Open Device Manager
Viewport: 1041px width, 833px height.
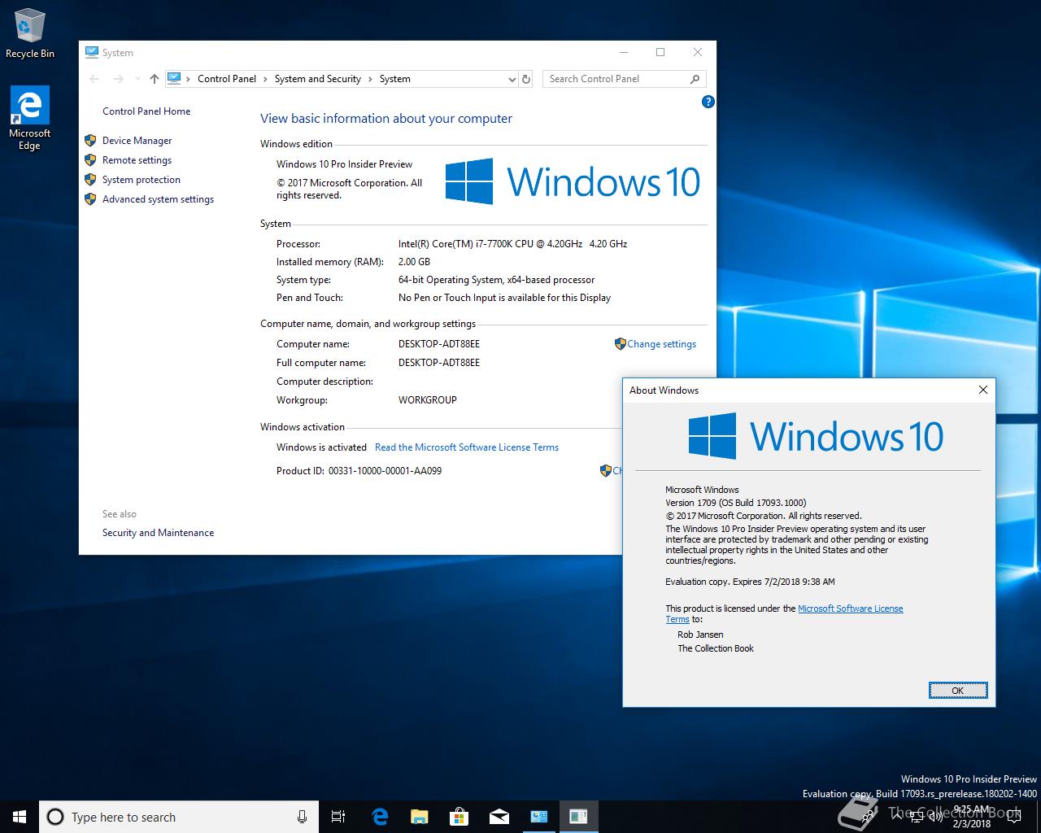click(137, 141)
